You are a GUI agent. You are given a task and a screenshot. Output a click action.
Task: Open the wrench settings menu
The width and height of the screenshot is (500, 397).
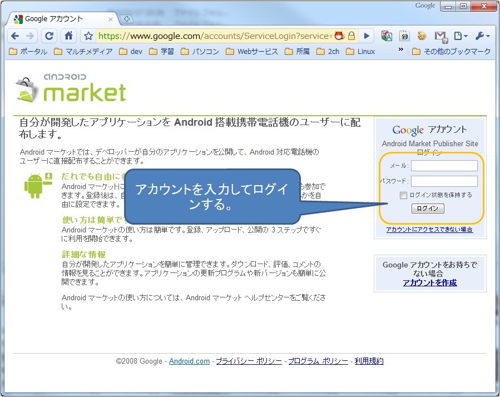pos(482,36)
